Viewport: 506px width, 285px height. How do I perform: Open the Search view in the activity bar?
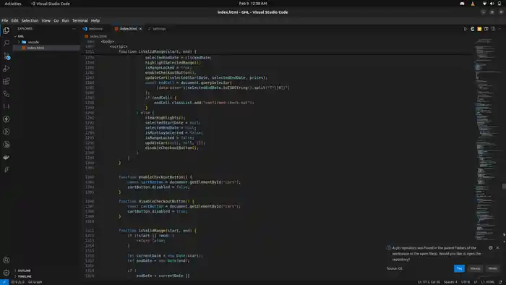6,43
